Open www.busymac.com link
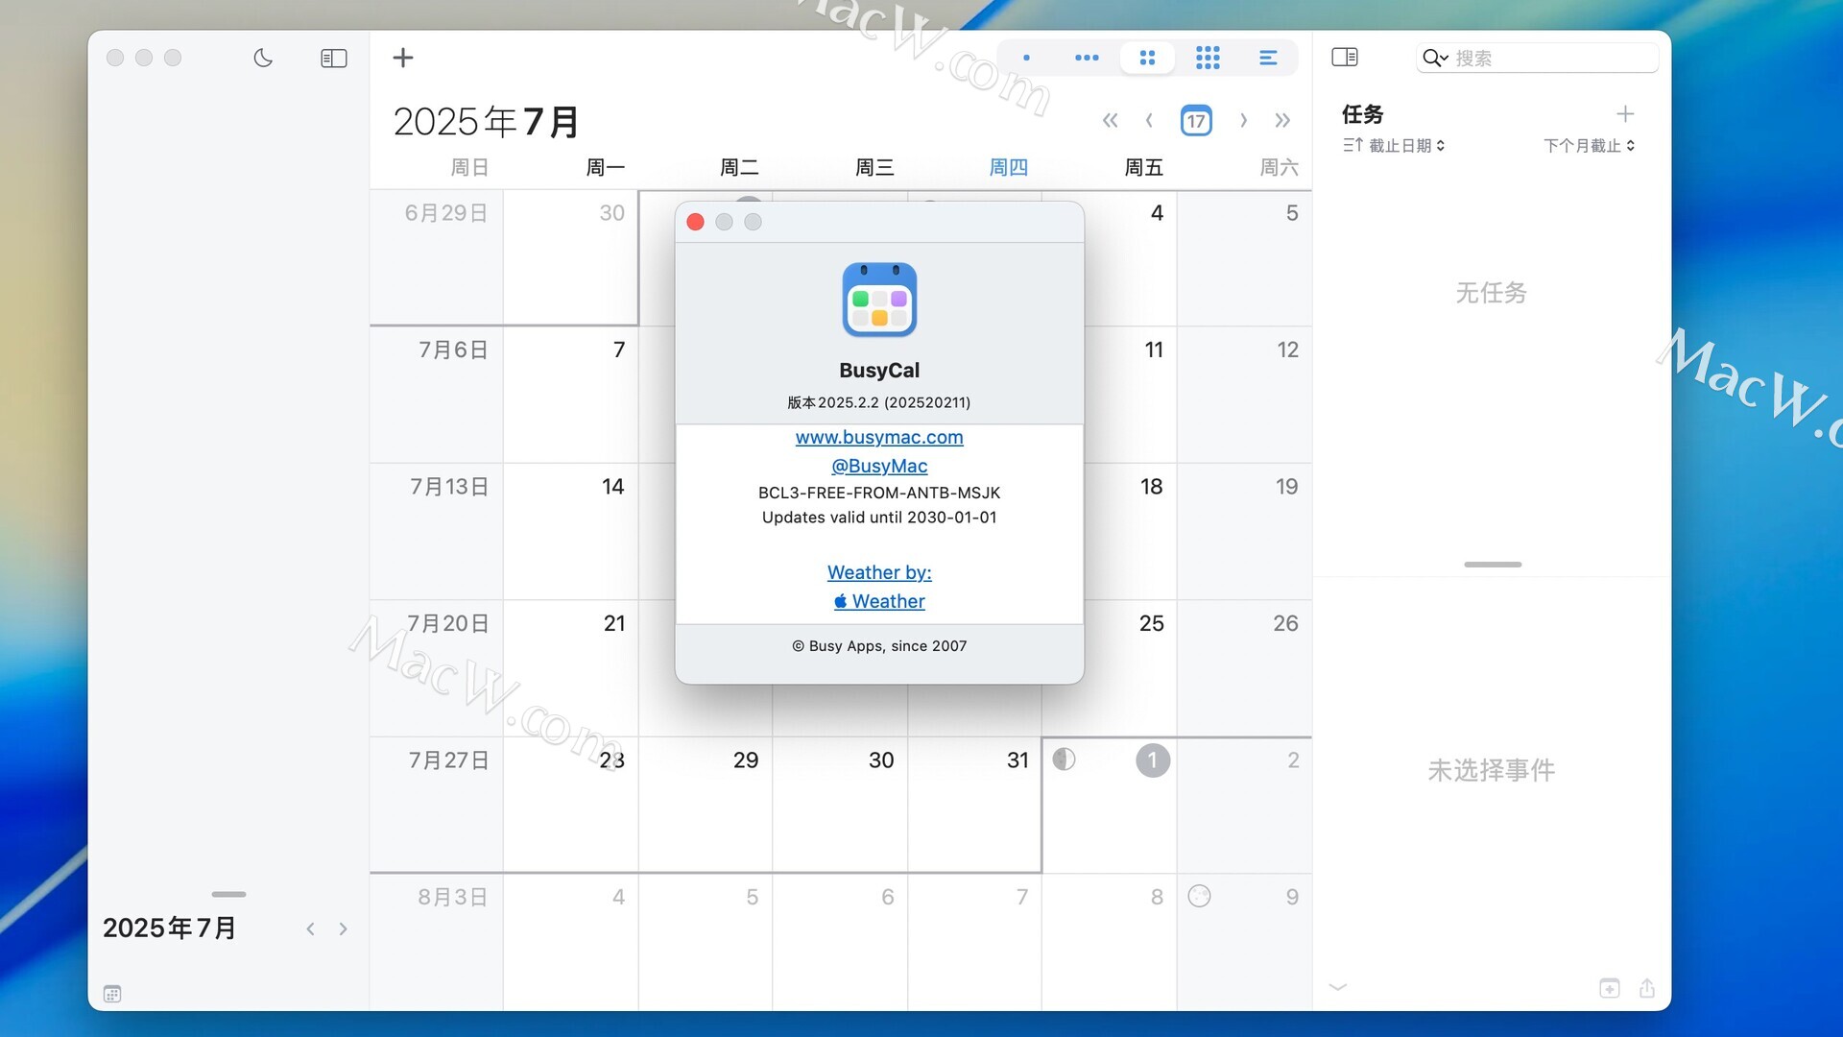The width and height of the screenshot is (1843, 1037). tap(879, 437)
